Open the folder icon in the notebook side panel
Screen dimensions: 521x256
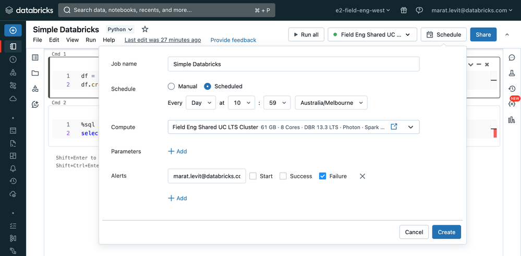[x=35, y=73]
